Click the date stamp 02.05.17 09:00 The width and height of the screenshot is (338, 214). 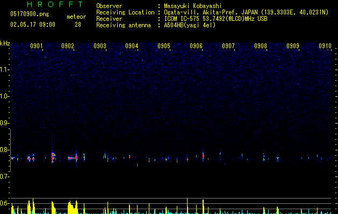[x=33, y=25]
